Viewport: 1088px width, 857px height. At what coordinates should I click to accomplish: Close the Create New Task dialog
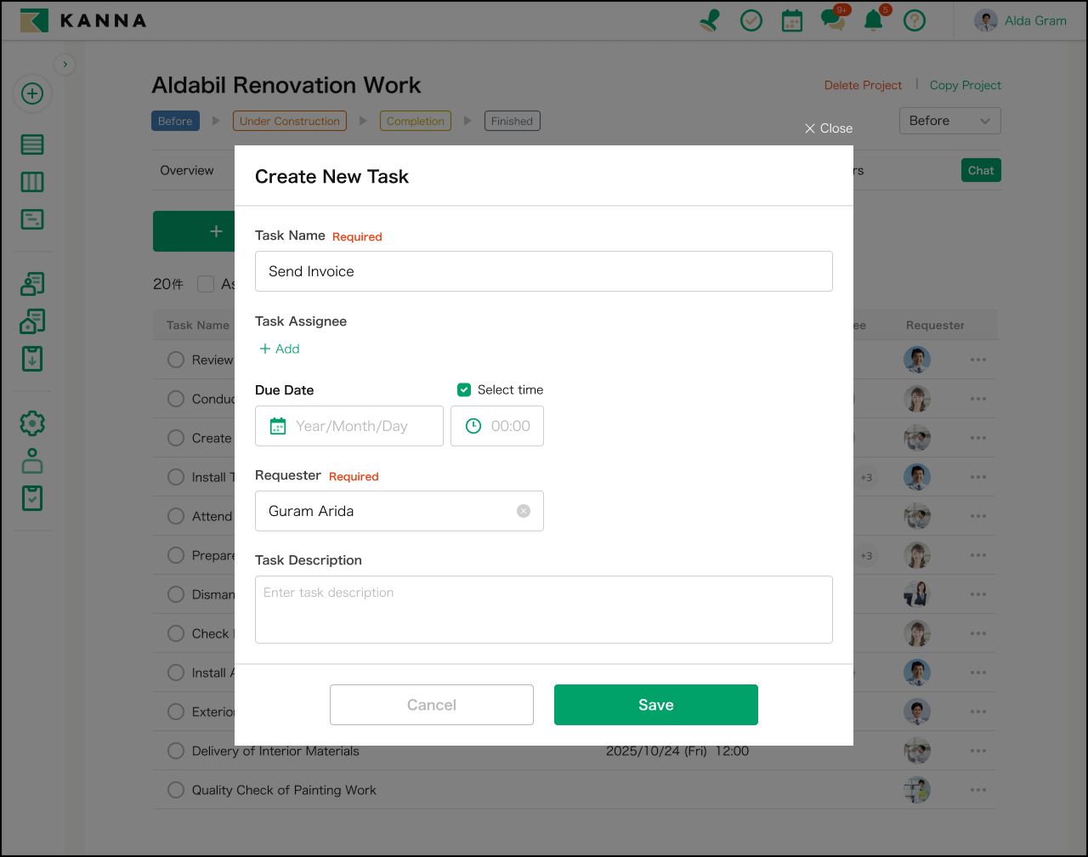(x=829, y=128)
